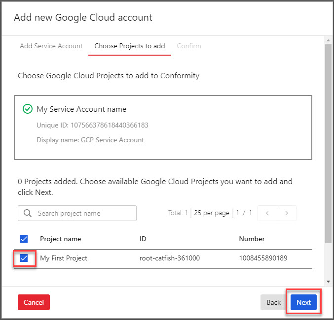
Task: Toggle the select-all checkbox in table header
Action: [24, 239]
